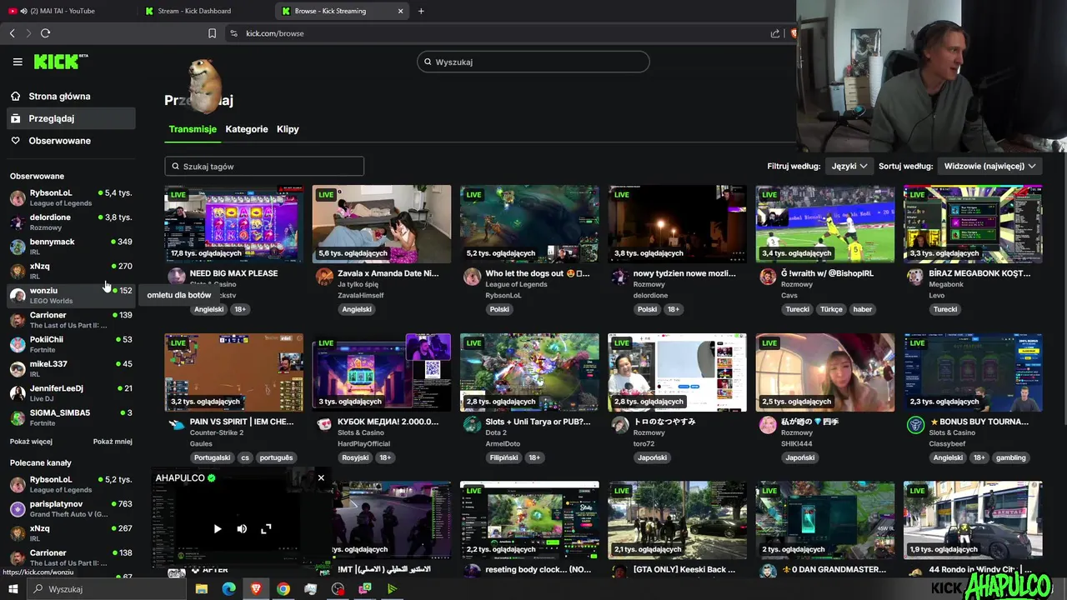Screen dimensions: 1067x600
Task: Switch to the Transmisje tab
Action: (x=193, y=129)
